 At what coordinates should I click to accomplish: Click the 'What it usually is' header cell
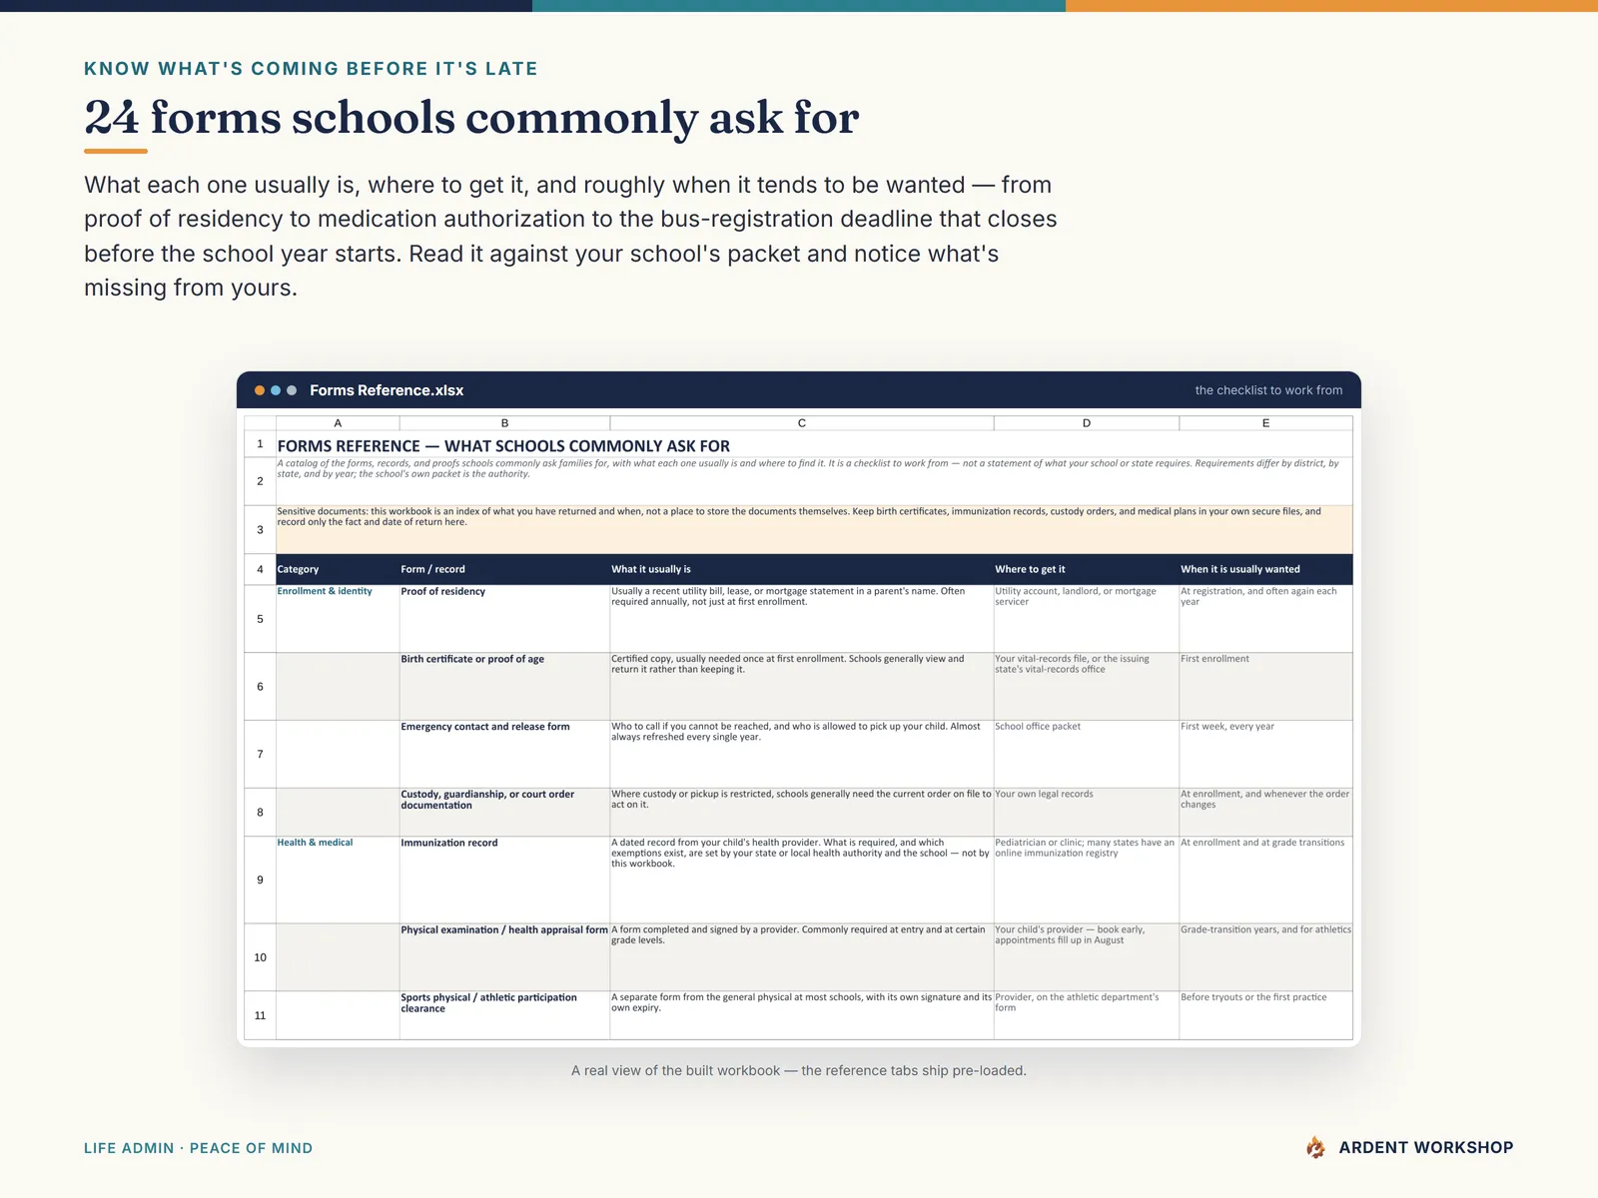[x=802, y=569]
